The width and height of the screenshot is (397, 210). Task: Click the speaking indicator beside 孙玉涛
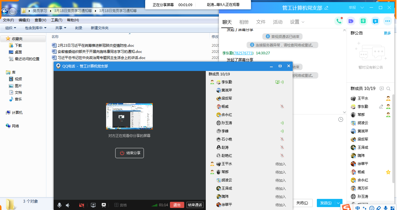tap(282, 123)
